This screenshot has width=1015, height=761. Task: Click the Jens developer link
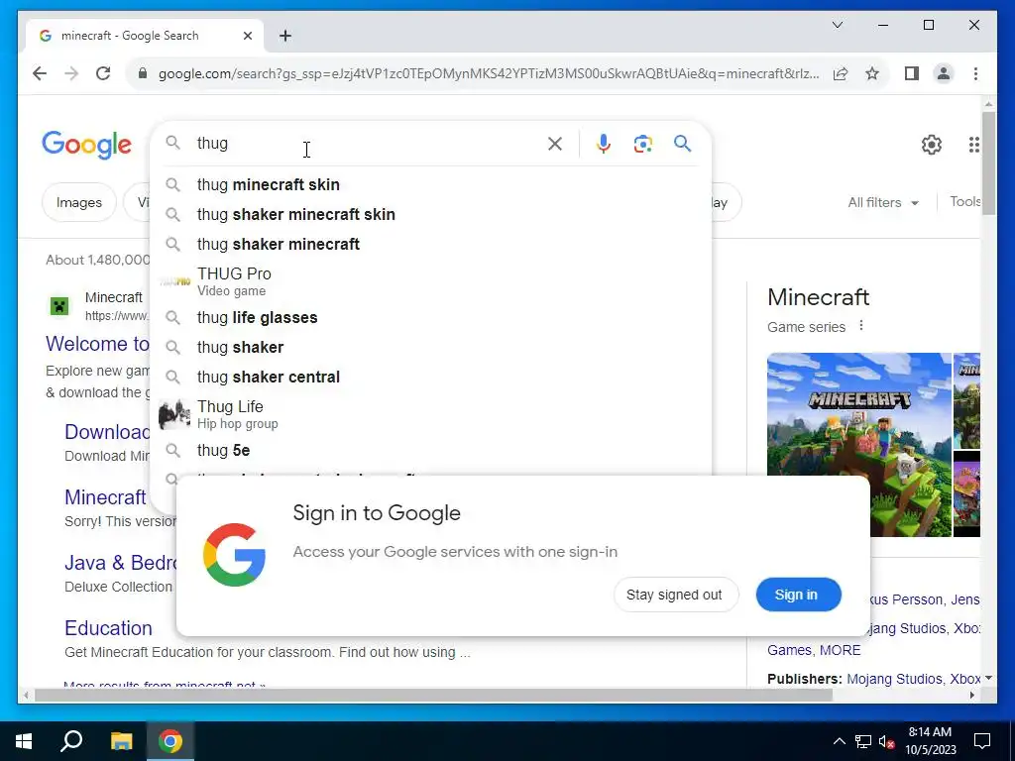(964, 599)
